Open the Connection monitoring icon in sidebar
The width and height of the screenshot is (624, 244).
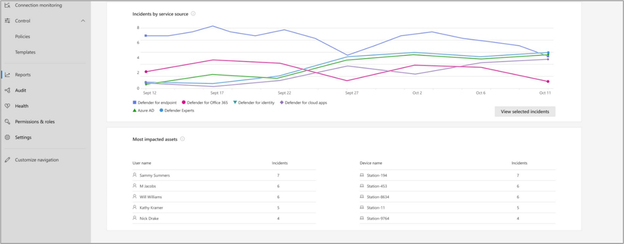click(7, 6)
